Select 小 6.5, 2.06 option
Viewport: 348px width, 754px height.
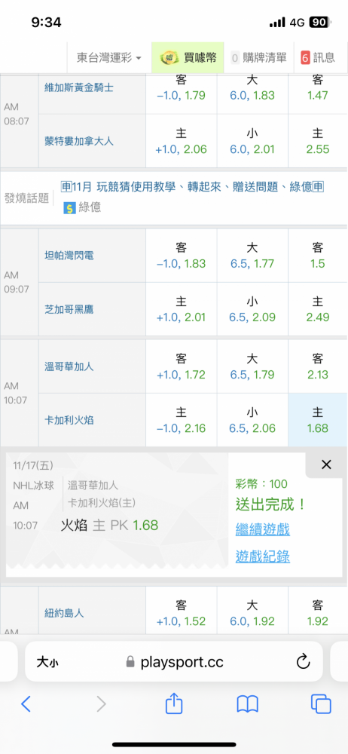(252, 420)
